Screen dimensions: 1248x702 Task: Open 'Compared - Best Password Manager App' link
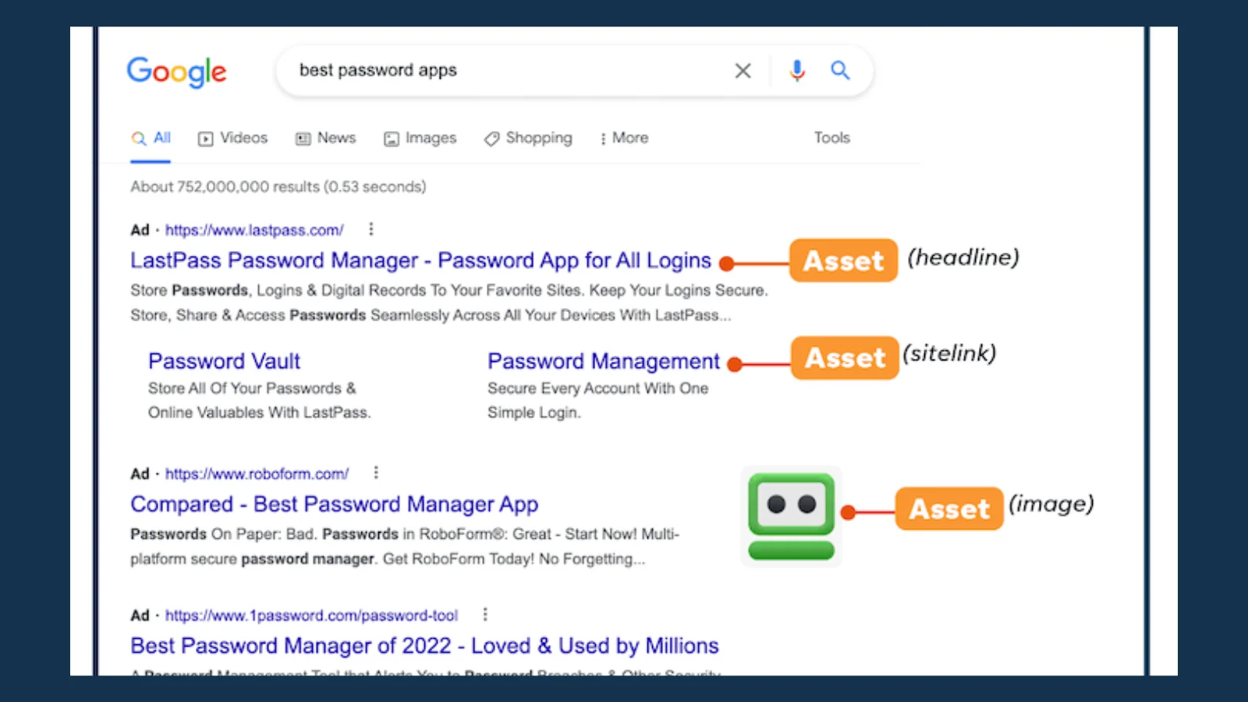335,505
